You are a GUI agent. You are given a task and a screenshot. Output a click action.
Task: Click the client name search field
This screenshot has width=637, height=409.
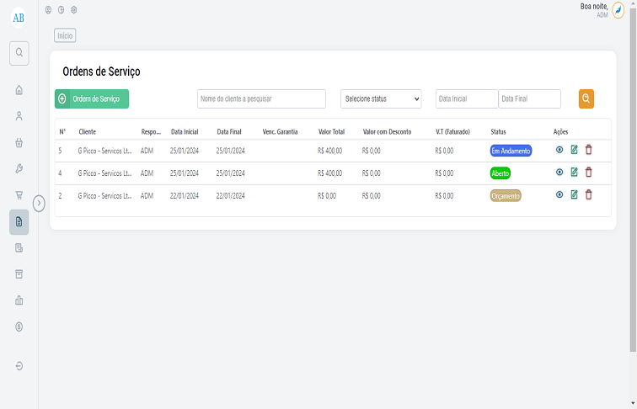[x=261, y=98]
